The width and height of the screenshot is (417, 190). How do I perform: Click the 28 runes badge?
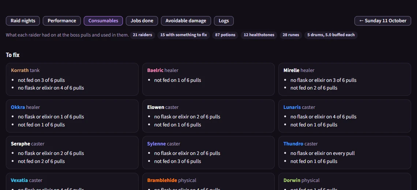[x=291, y=35]
